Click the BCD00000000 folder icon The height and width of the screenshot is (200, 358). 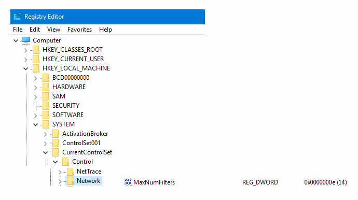[46, 78]
